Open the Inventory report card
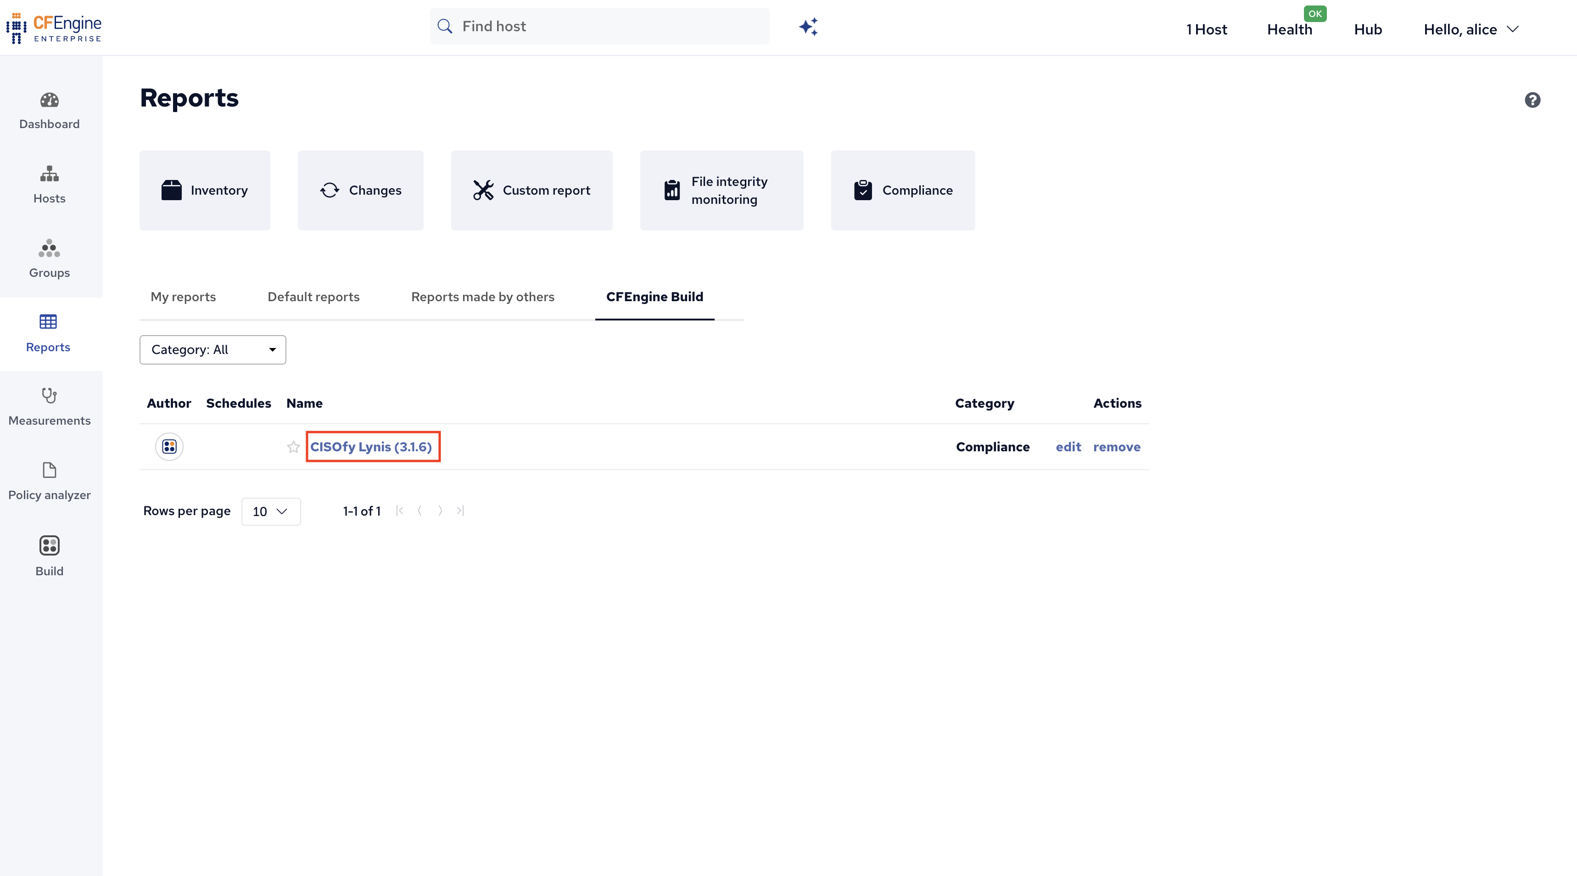1577x876 pixels. point(205,191)
